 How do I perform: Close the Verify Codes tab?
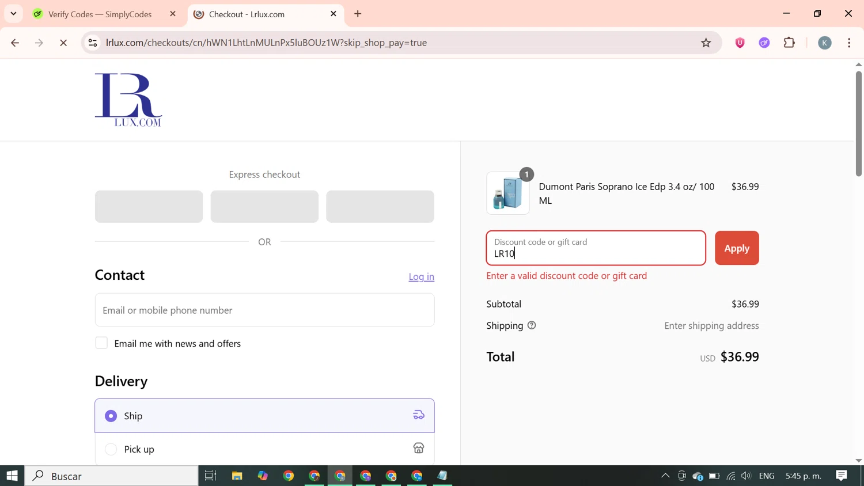click(x=173, y=14)
